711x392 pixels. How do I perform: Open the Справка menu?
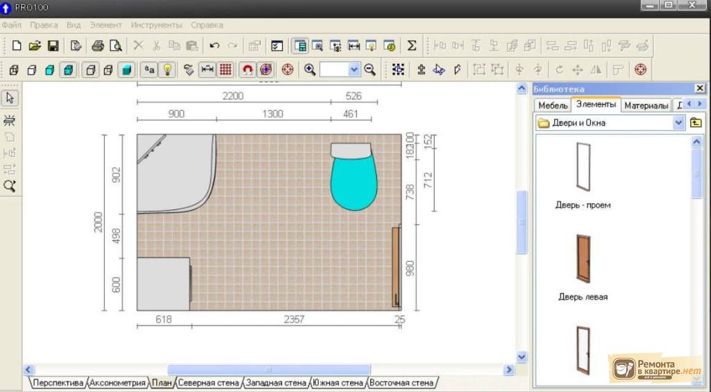click(x=207, y=25)
